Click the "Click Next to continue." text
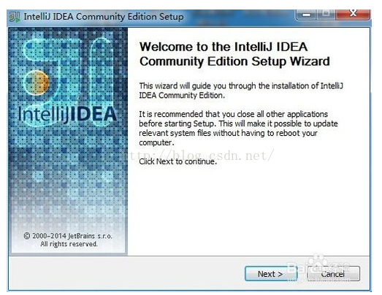 click(177, 161)
